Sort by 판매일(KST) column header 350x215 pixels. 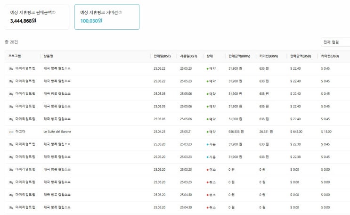tap(162, 56)
